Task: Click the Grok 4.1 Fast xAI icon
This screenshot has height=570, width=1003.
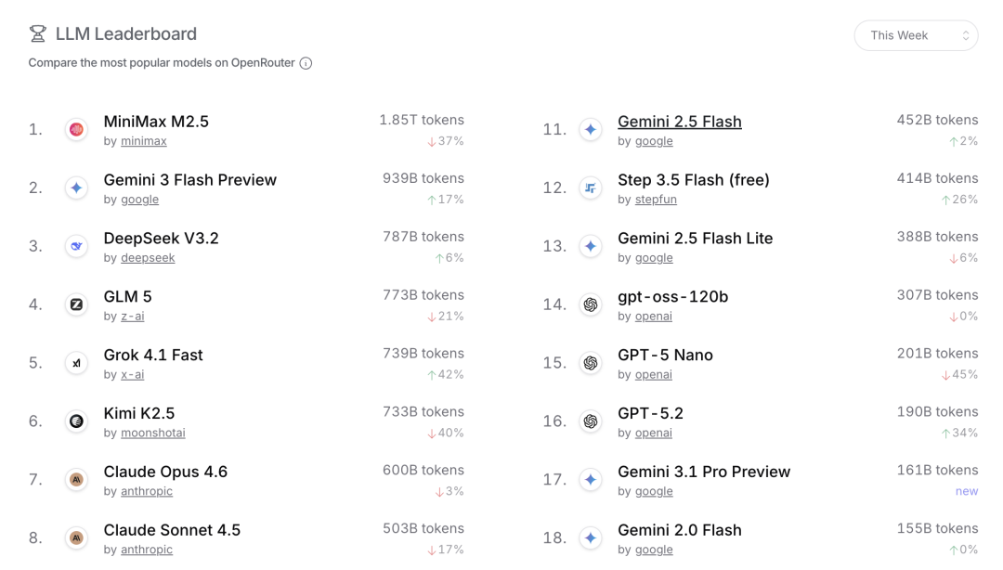Action: [x=76, y=363]
